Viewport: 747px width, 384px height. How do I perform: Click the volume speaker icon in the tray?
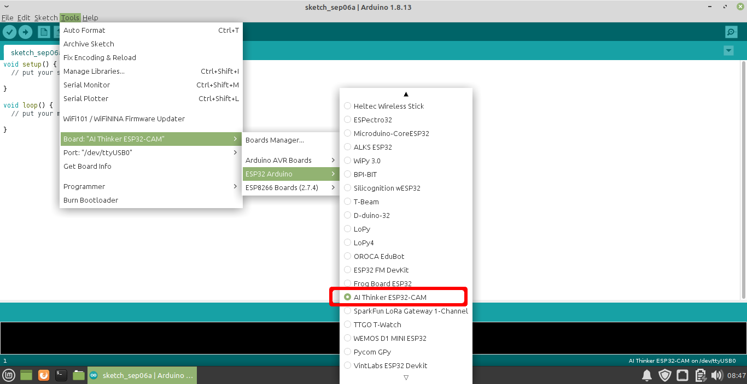[717, 375]
